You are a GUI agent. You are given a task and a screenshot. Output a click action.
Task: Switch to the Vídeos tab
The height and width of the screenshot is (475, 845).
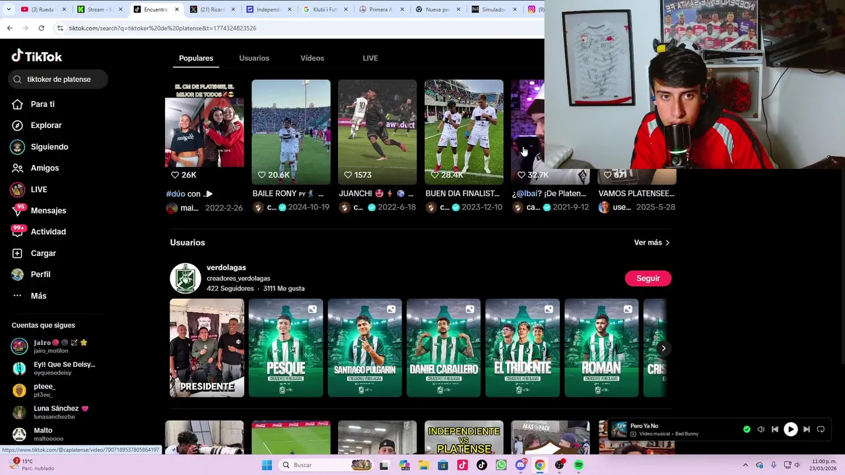tap(312, 58)
